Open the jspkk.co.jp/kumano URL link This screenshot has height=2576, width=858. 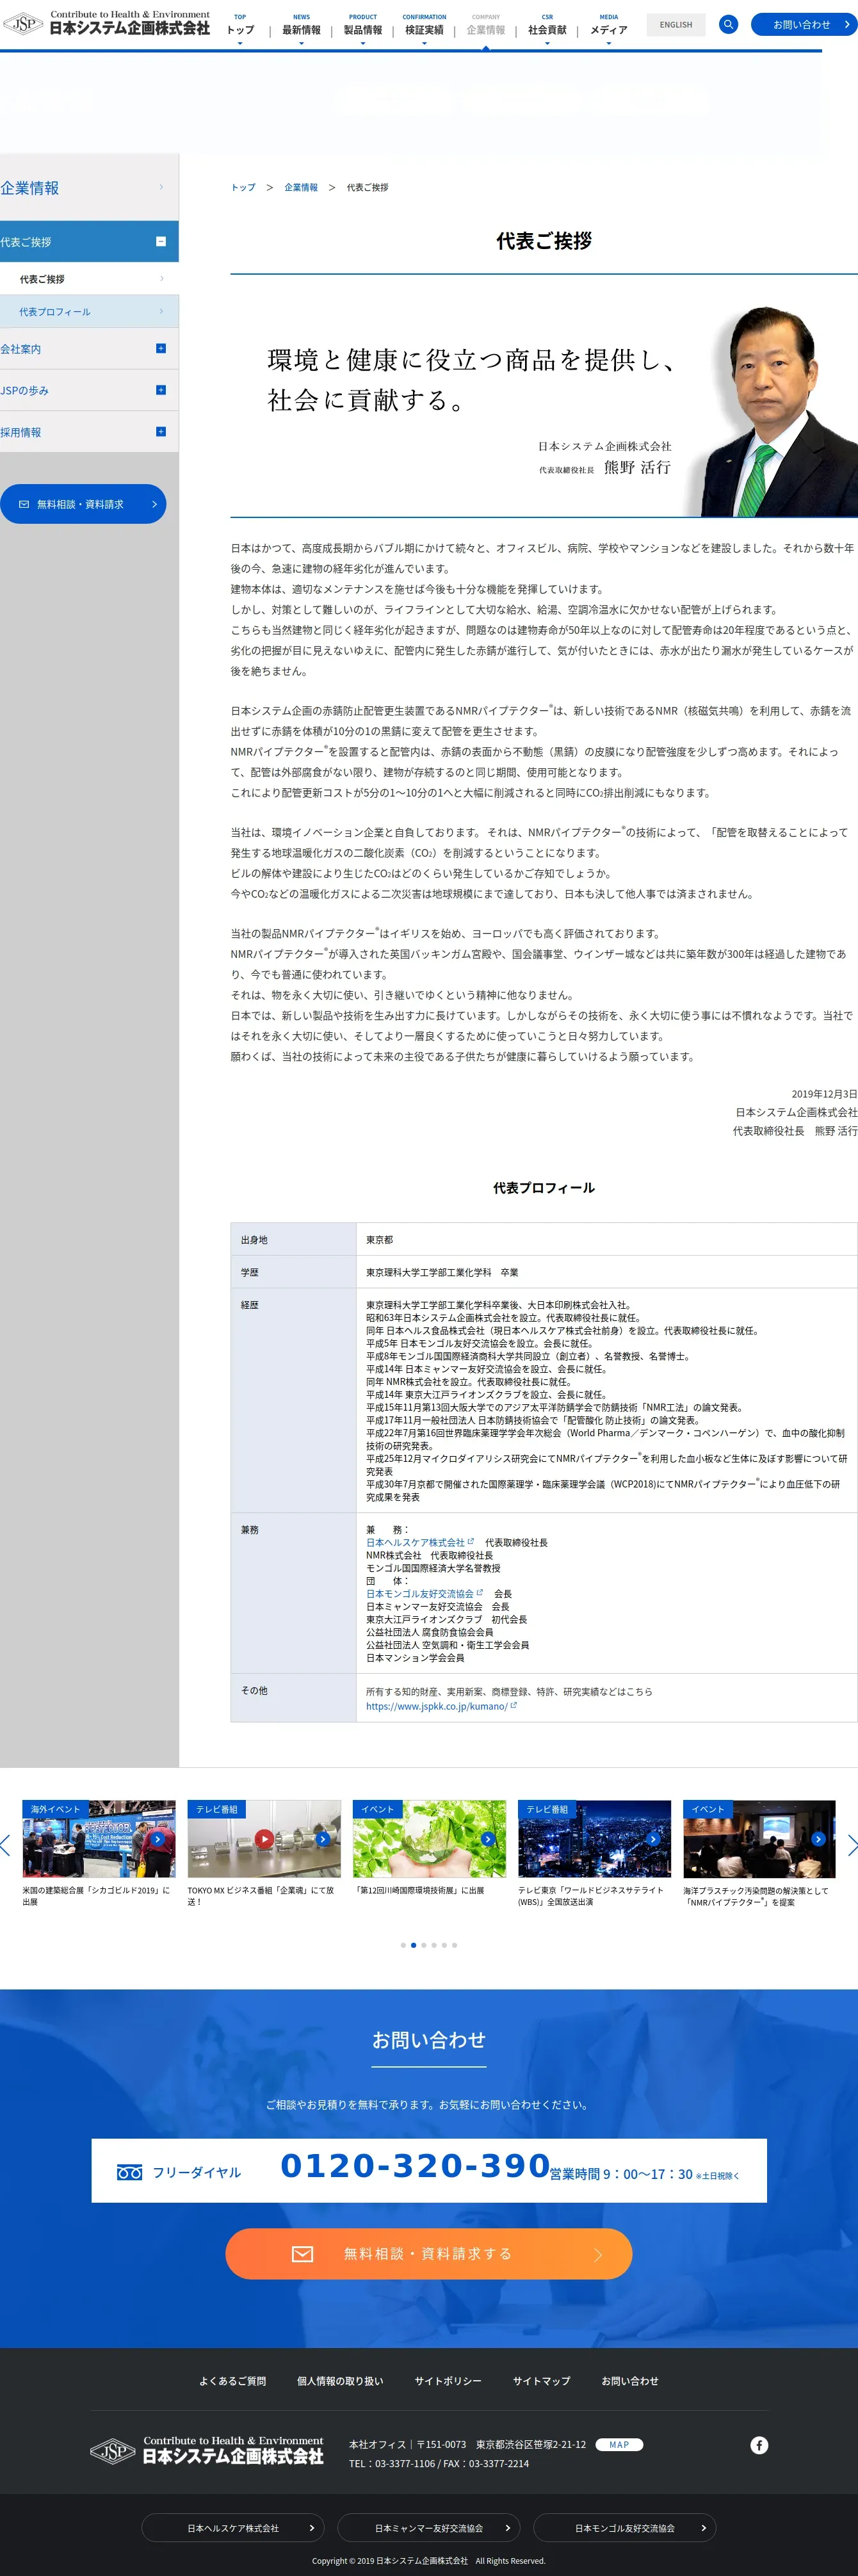click(x=441, y=1706)
